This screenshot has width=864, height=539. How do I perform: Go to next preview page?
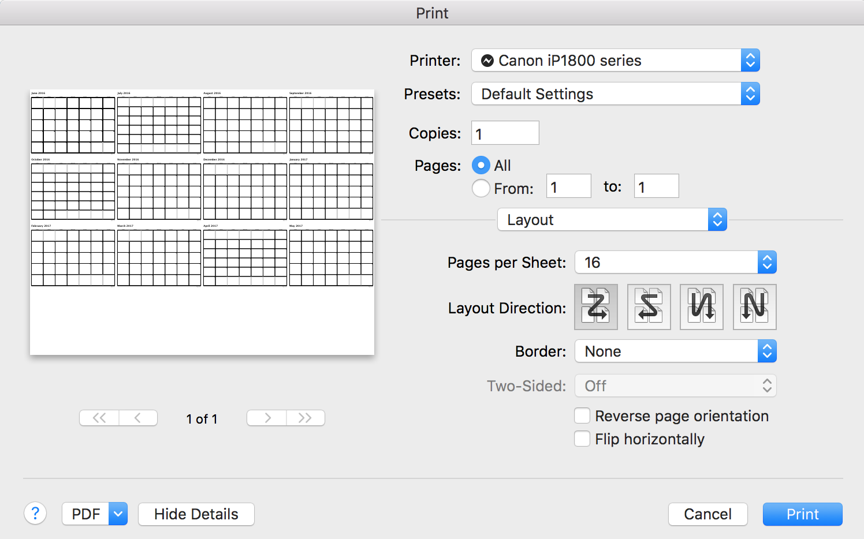tap(267, 418)
